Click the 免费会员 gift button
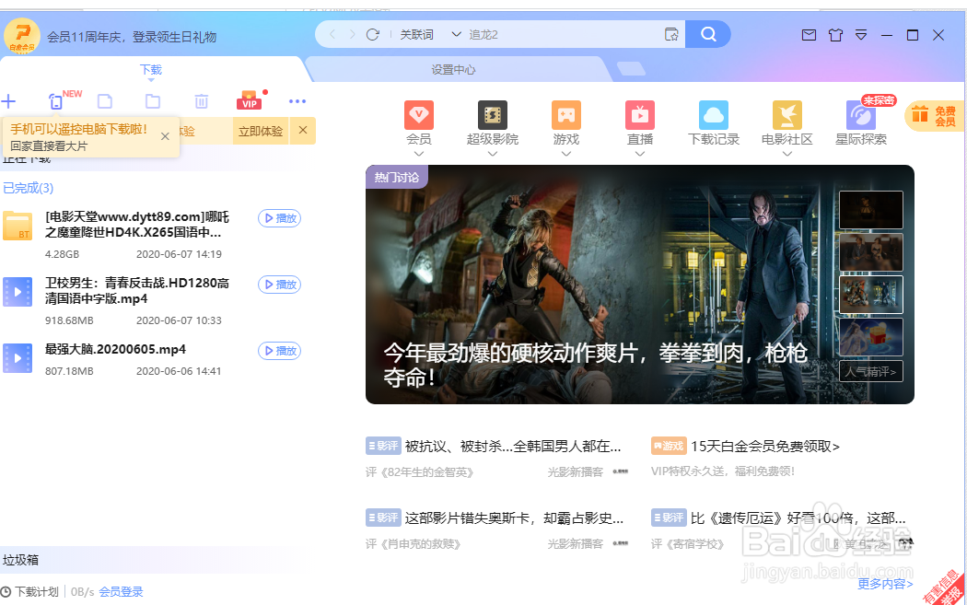This screenshot has width=967, height=605. (934, 116)
